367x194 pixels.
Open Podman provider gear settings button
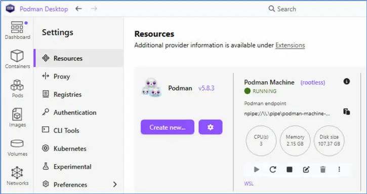coord(211,127)
